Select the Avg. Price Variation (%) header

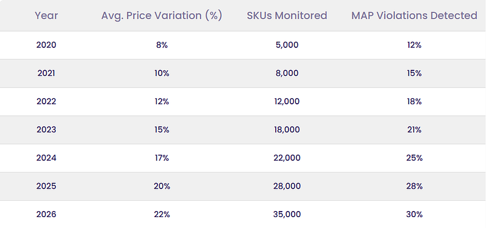(162, 16)
